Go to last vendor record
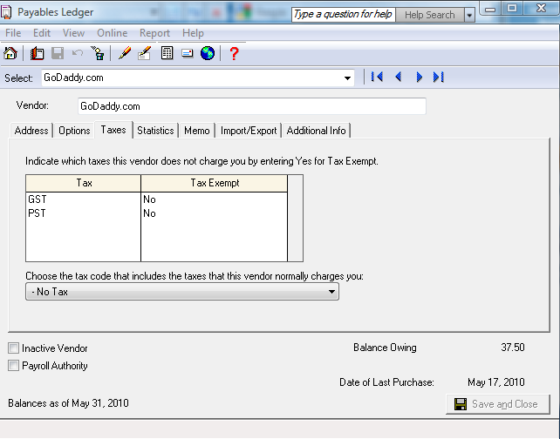This screenshot has width=560, height=439. [439, 77]
